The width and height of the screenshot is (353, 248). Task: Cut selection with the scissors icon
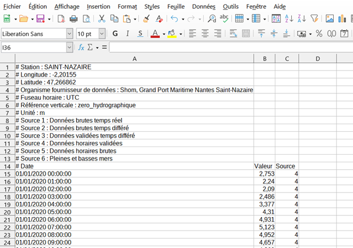101,19
